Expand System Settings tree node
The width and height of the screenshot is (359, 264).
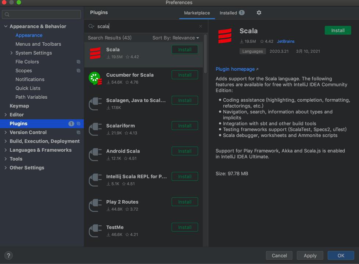pos(11,53)
